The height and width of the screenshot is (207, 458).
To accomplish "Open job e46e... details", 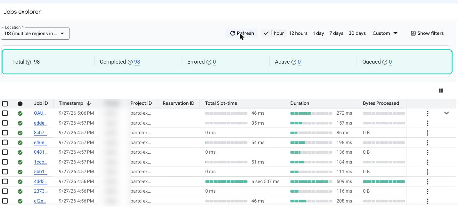I will click(x=40, y=142).
